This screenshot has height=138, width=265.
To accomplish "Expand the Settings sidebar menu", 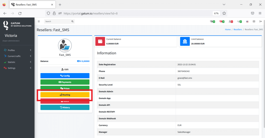I will tap(17, 68).
